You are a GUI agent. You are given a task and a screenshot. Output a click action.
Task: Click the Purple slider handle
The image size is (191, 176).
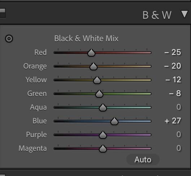[103, 135]
